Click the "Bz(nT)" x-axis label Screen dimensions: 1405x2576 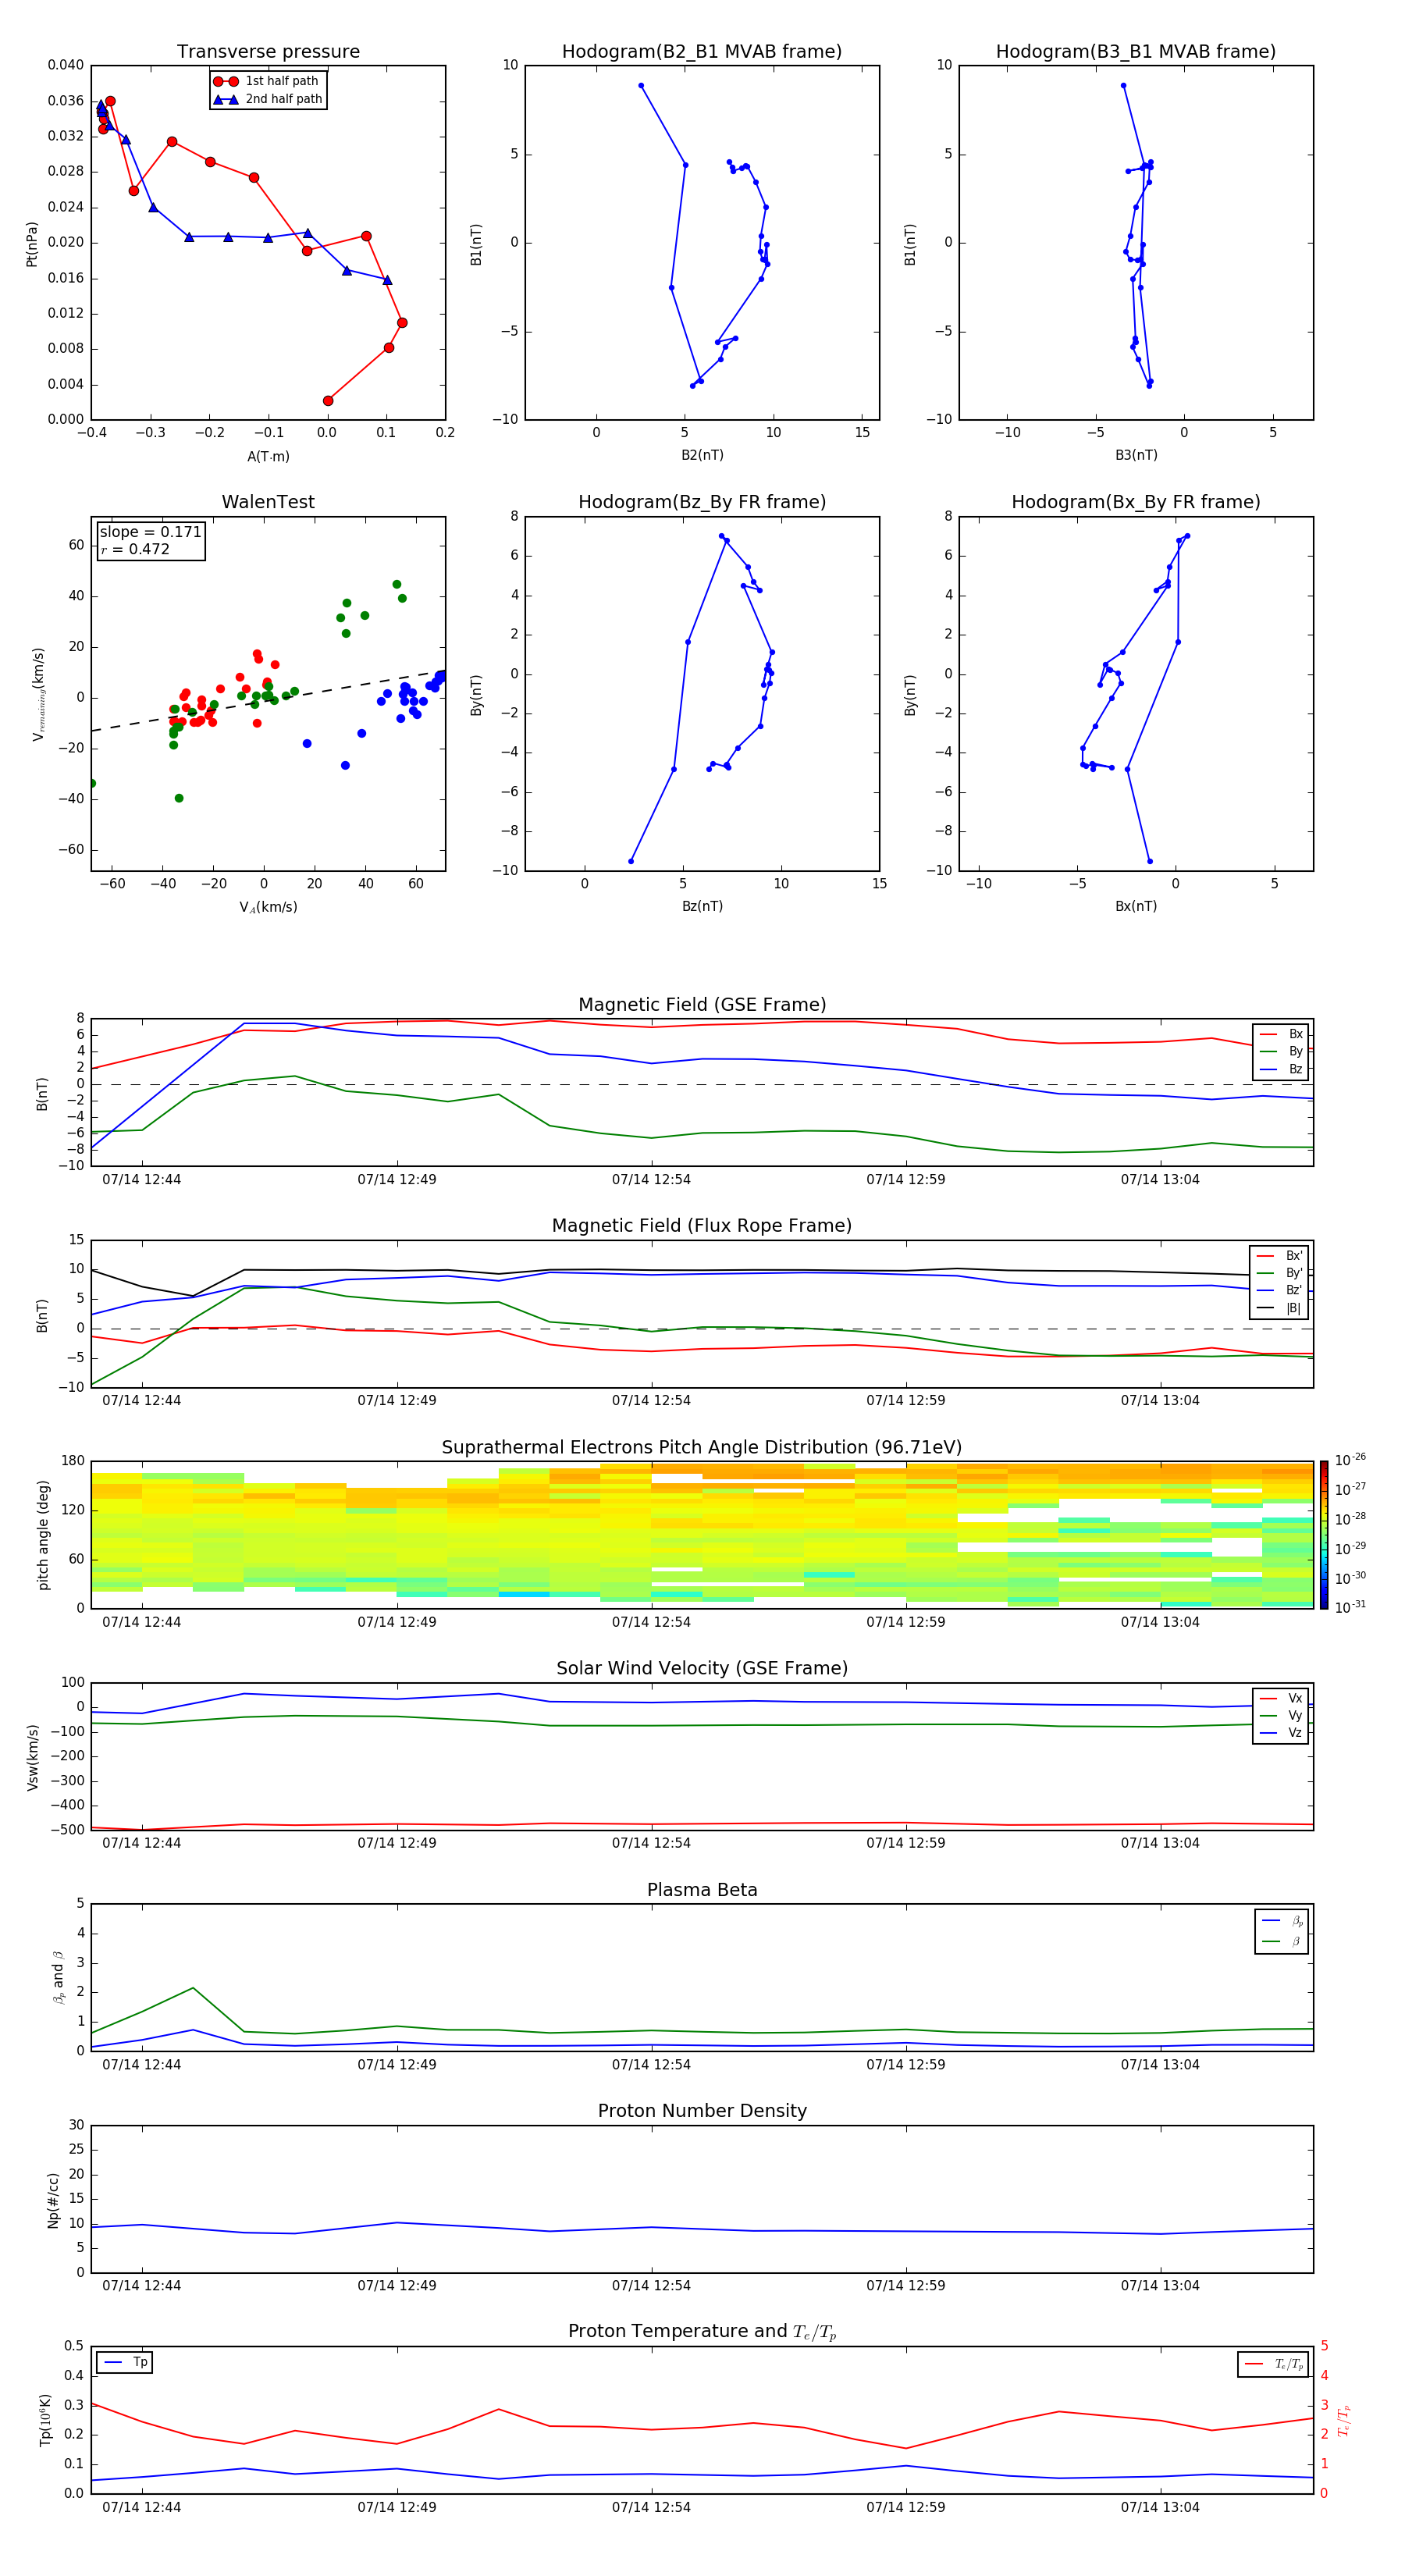[x=702, y=906]
